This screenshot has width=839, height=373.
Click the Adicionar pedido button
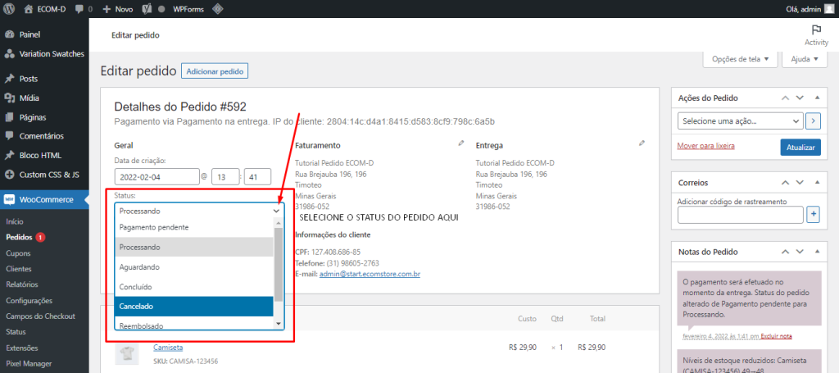pyautogui.click(x=215, y=71)
